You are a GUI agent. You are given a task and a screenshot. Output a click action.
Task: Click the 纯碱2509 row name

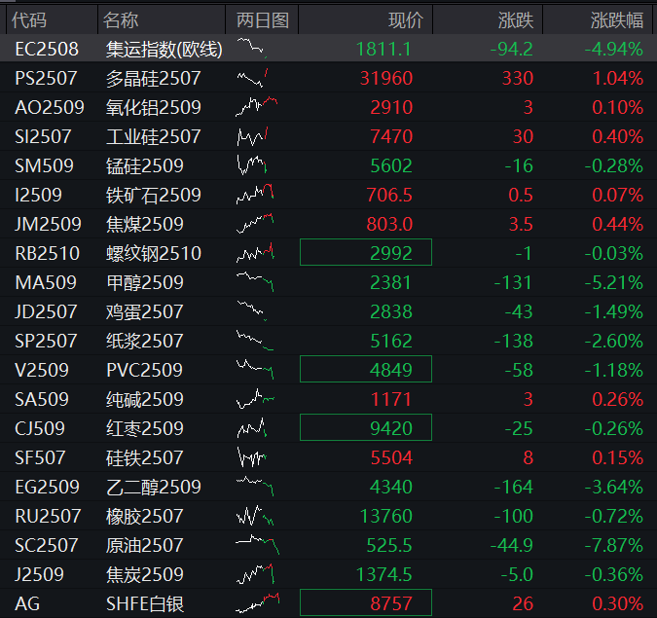pyautogui.click(x=144, y=399)
